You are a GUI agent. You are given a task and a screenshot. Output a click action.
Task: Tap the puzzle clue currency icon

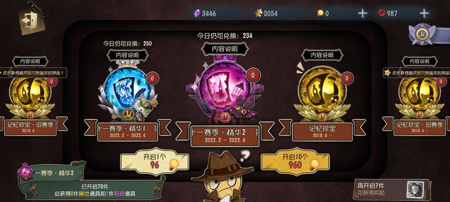pos(259,13)
